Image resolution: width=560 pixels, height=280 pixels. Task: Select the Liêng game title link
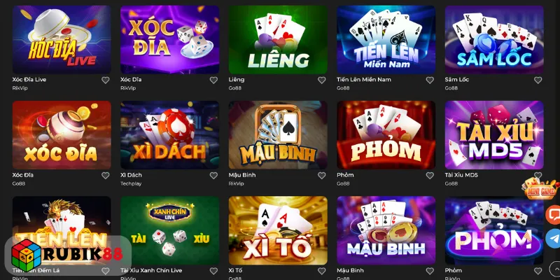(x=237, y=80)
